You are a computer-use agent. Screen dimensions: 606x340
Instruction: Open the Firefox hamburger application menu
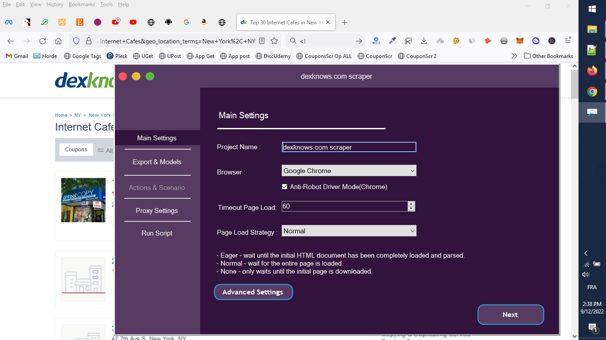[x=568, y=41]
